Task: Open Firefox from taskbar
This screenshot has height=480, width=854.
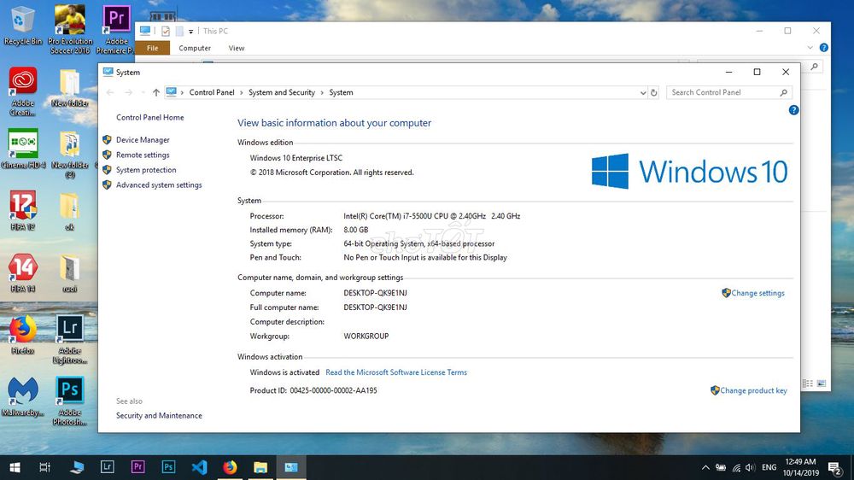Action: [230, 467]
